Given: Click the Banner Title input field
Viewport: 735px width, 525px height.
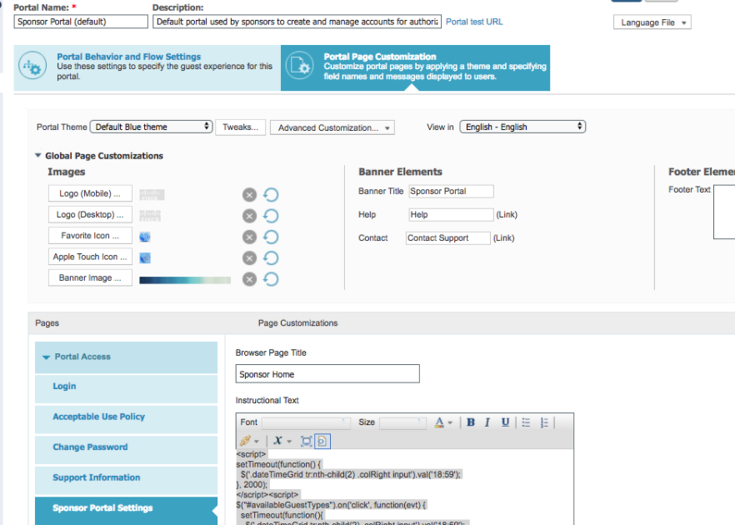Looking at the screenshot, I should pos(451,192).
